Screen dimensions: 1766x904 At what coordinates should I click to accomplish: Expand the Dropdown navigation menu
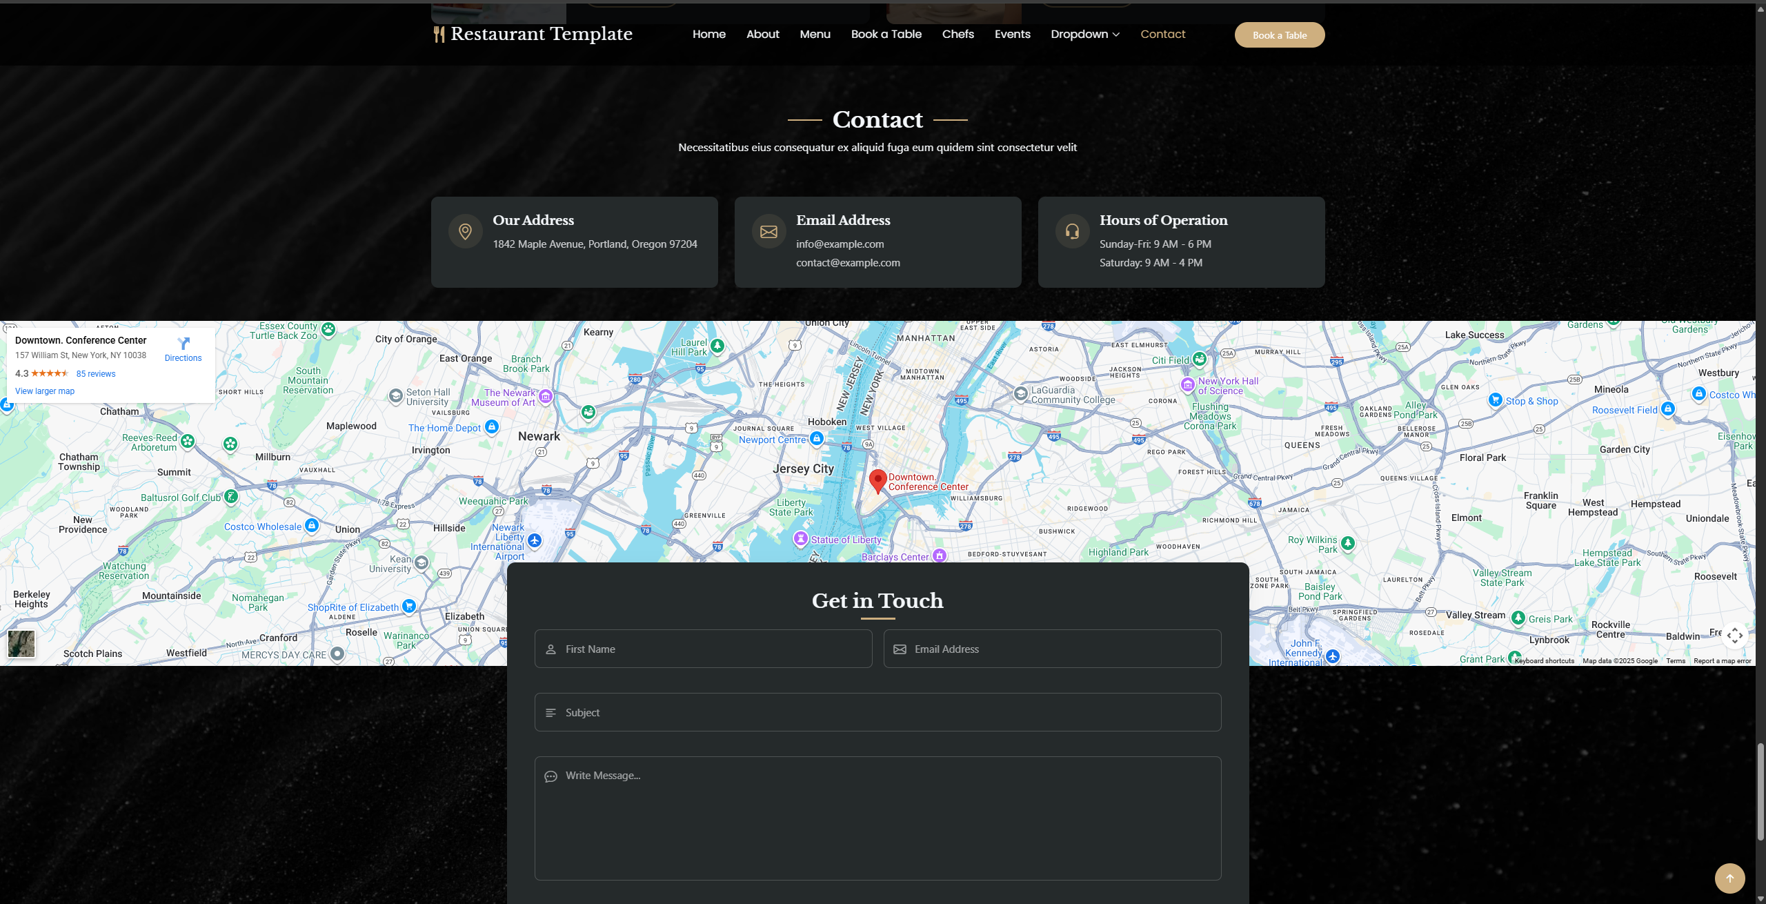(x=1084, y=34)
